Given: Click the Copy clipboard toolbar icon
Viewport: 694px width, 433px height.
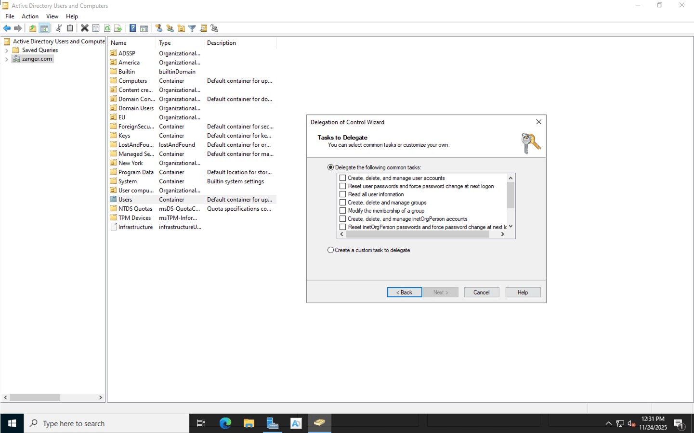Looking at the screenshot, I should [70, 28].
